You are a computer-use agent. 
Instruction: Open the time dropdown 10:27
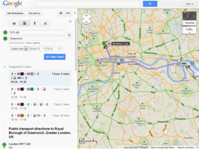click(53, 49)
